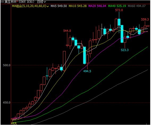Select the MA5 549.50 legend entry

tap(59, 6)
